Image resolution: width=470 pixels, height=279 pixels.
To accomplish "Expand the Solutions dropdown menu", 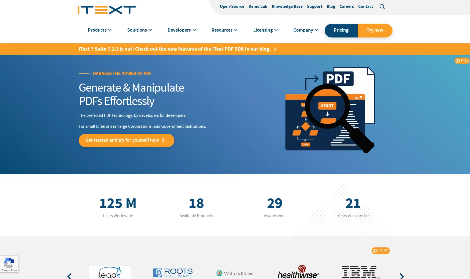I will point(140,30).
